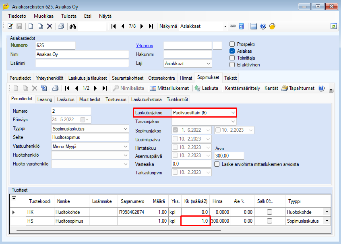Open Kenttämäärittely
This screenshot has width=341, height=244.
pos(242,88)
